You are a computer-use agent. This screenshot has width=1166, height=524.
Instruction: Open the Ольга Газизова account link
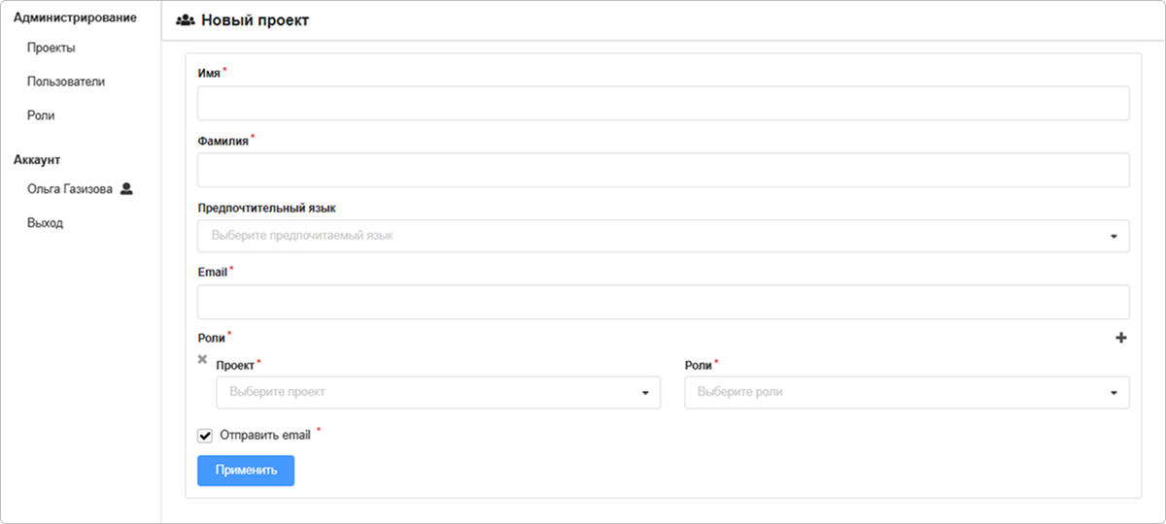point(70,189)
